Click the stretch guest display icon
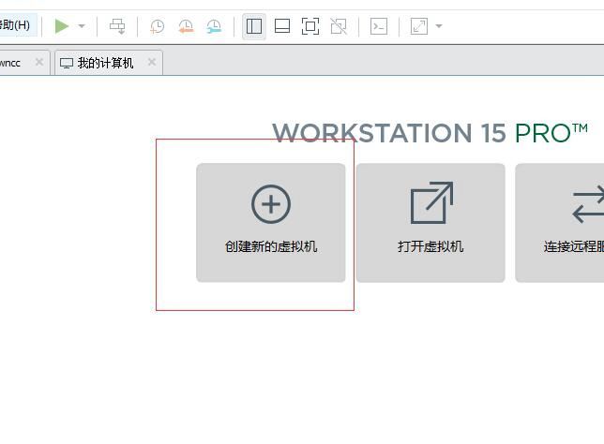The width and height of the screenshot is (604, 444). (418, 26)
